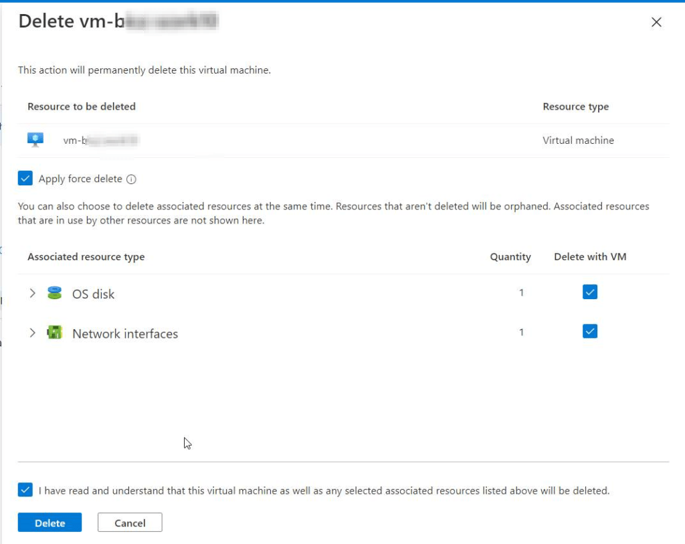Collapse the OS disk details chevron
685x544 pixels.
pos(32,293)
